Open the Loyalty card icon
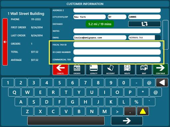The width and height of the screenshot is (170, 127). (x=94, y=69)
